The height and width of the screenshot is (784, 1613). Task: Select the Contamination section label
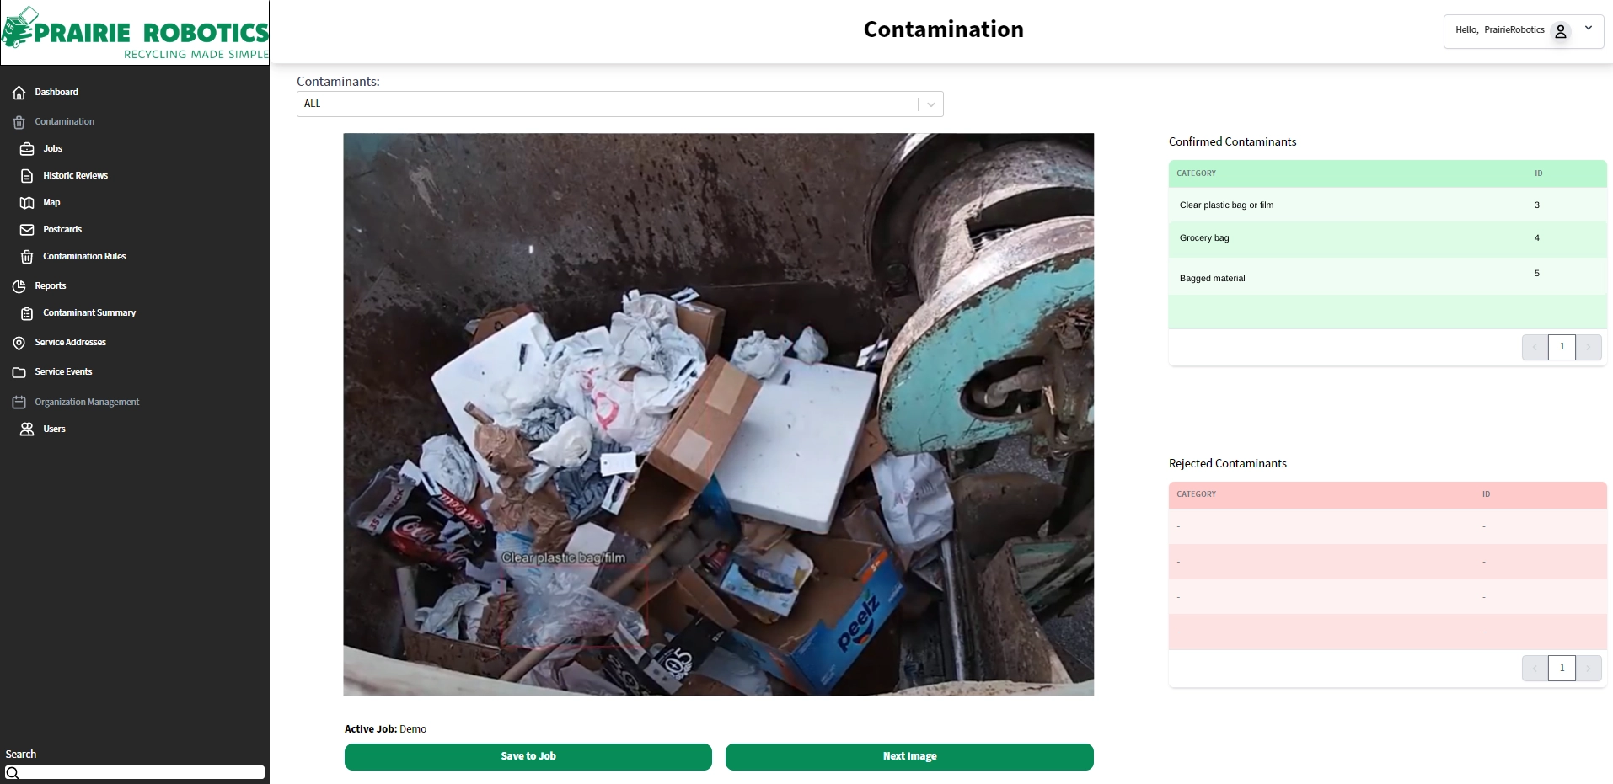(x=65, y=121)
